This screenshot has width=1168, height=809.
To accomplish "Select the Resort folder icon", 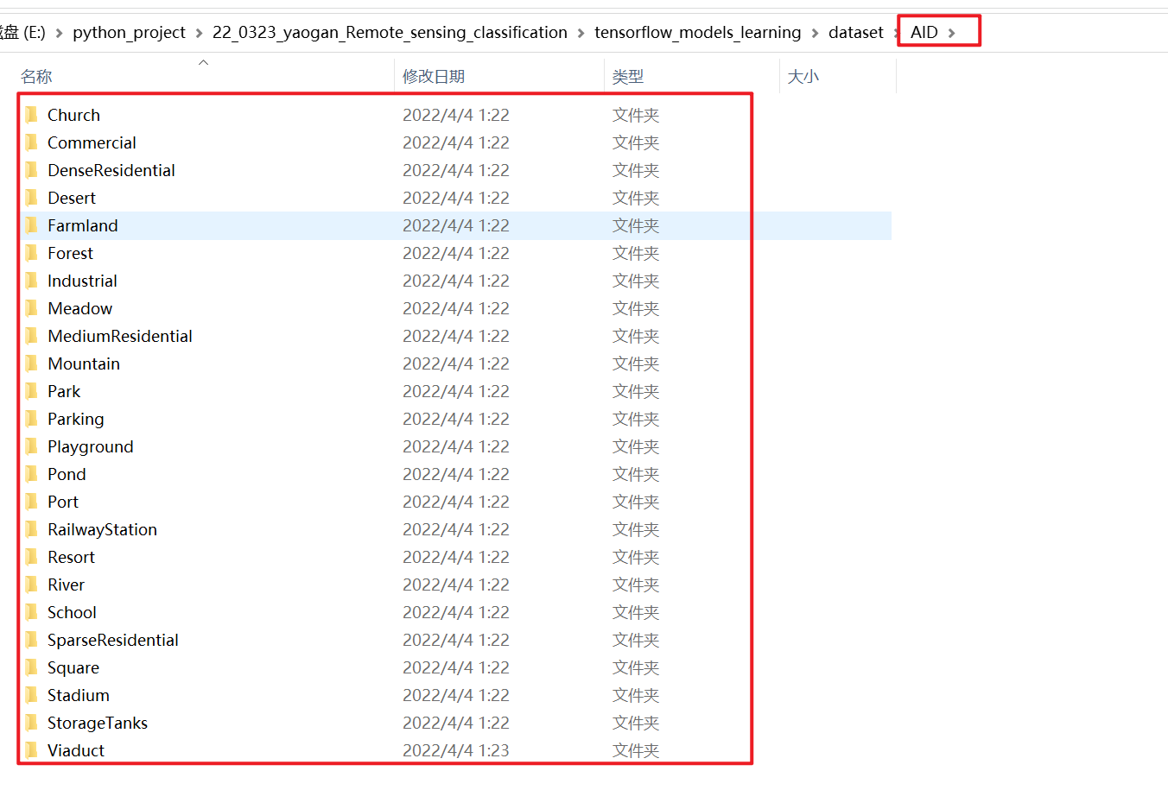I will [31, 557].
